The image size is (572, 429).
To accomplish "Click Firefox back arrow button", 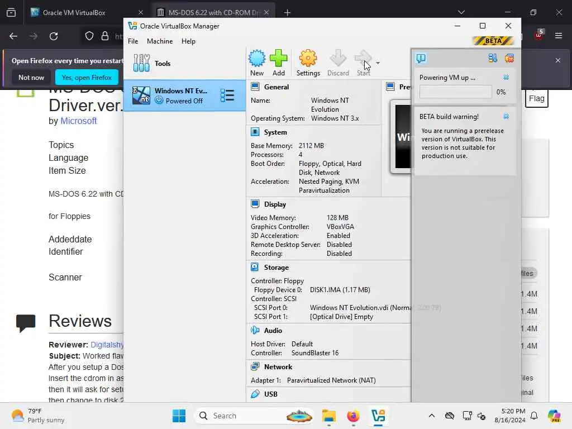I will tap(13, 36).
